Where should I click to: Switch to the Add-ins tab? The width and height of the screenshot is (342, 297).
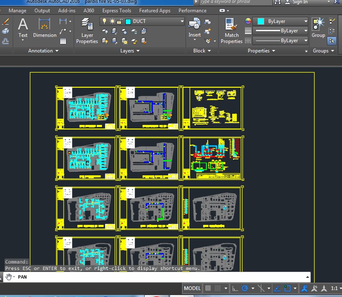click(x=66, y=11)
